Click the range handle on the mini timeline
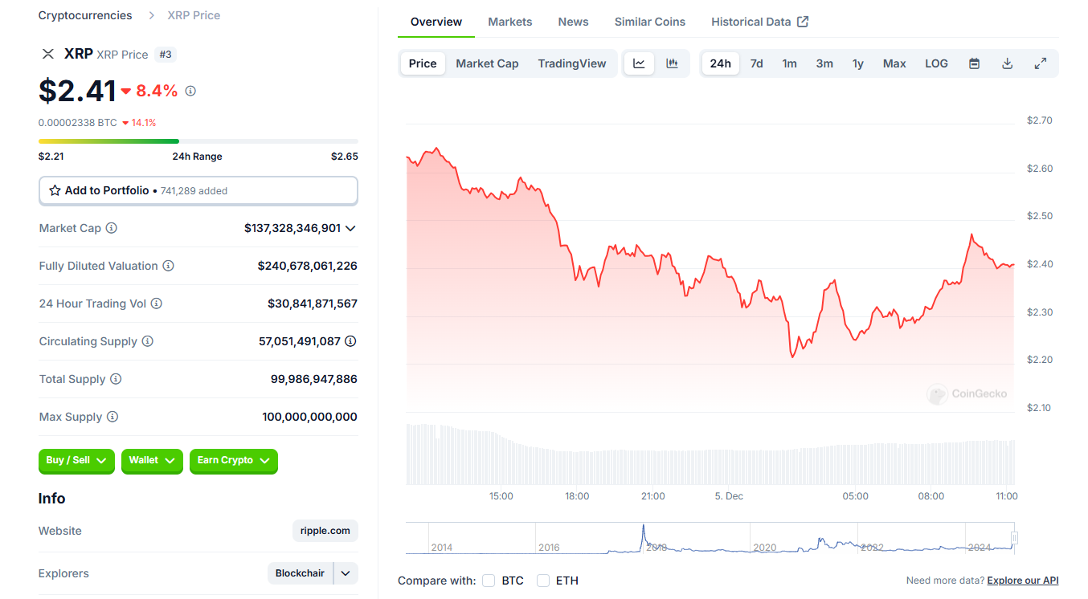 1015,538
